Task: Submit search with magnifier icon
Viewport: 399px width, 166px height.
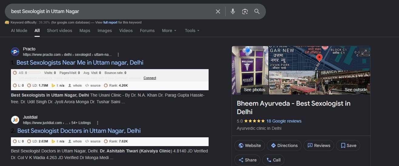Action: click(x=257, y=11)
